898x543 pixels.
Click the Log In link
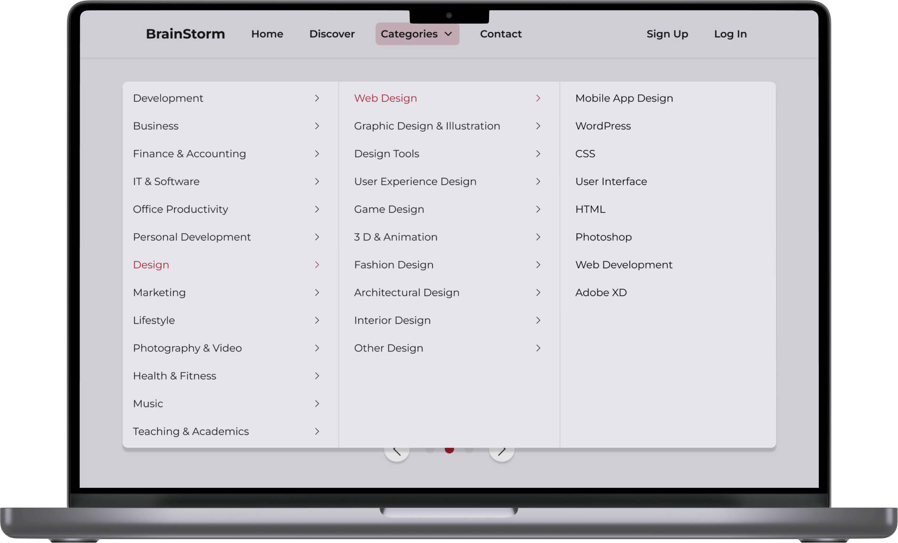tap(730, 34)
